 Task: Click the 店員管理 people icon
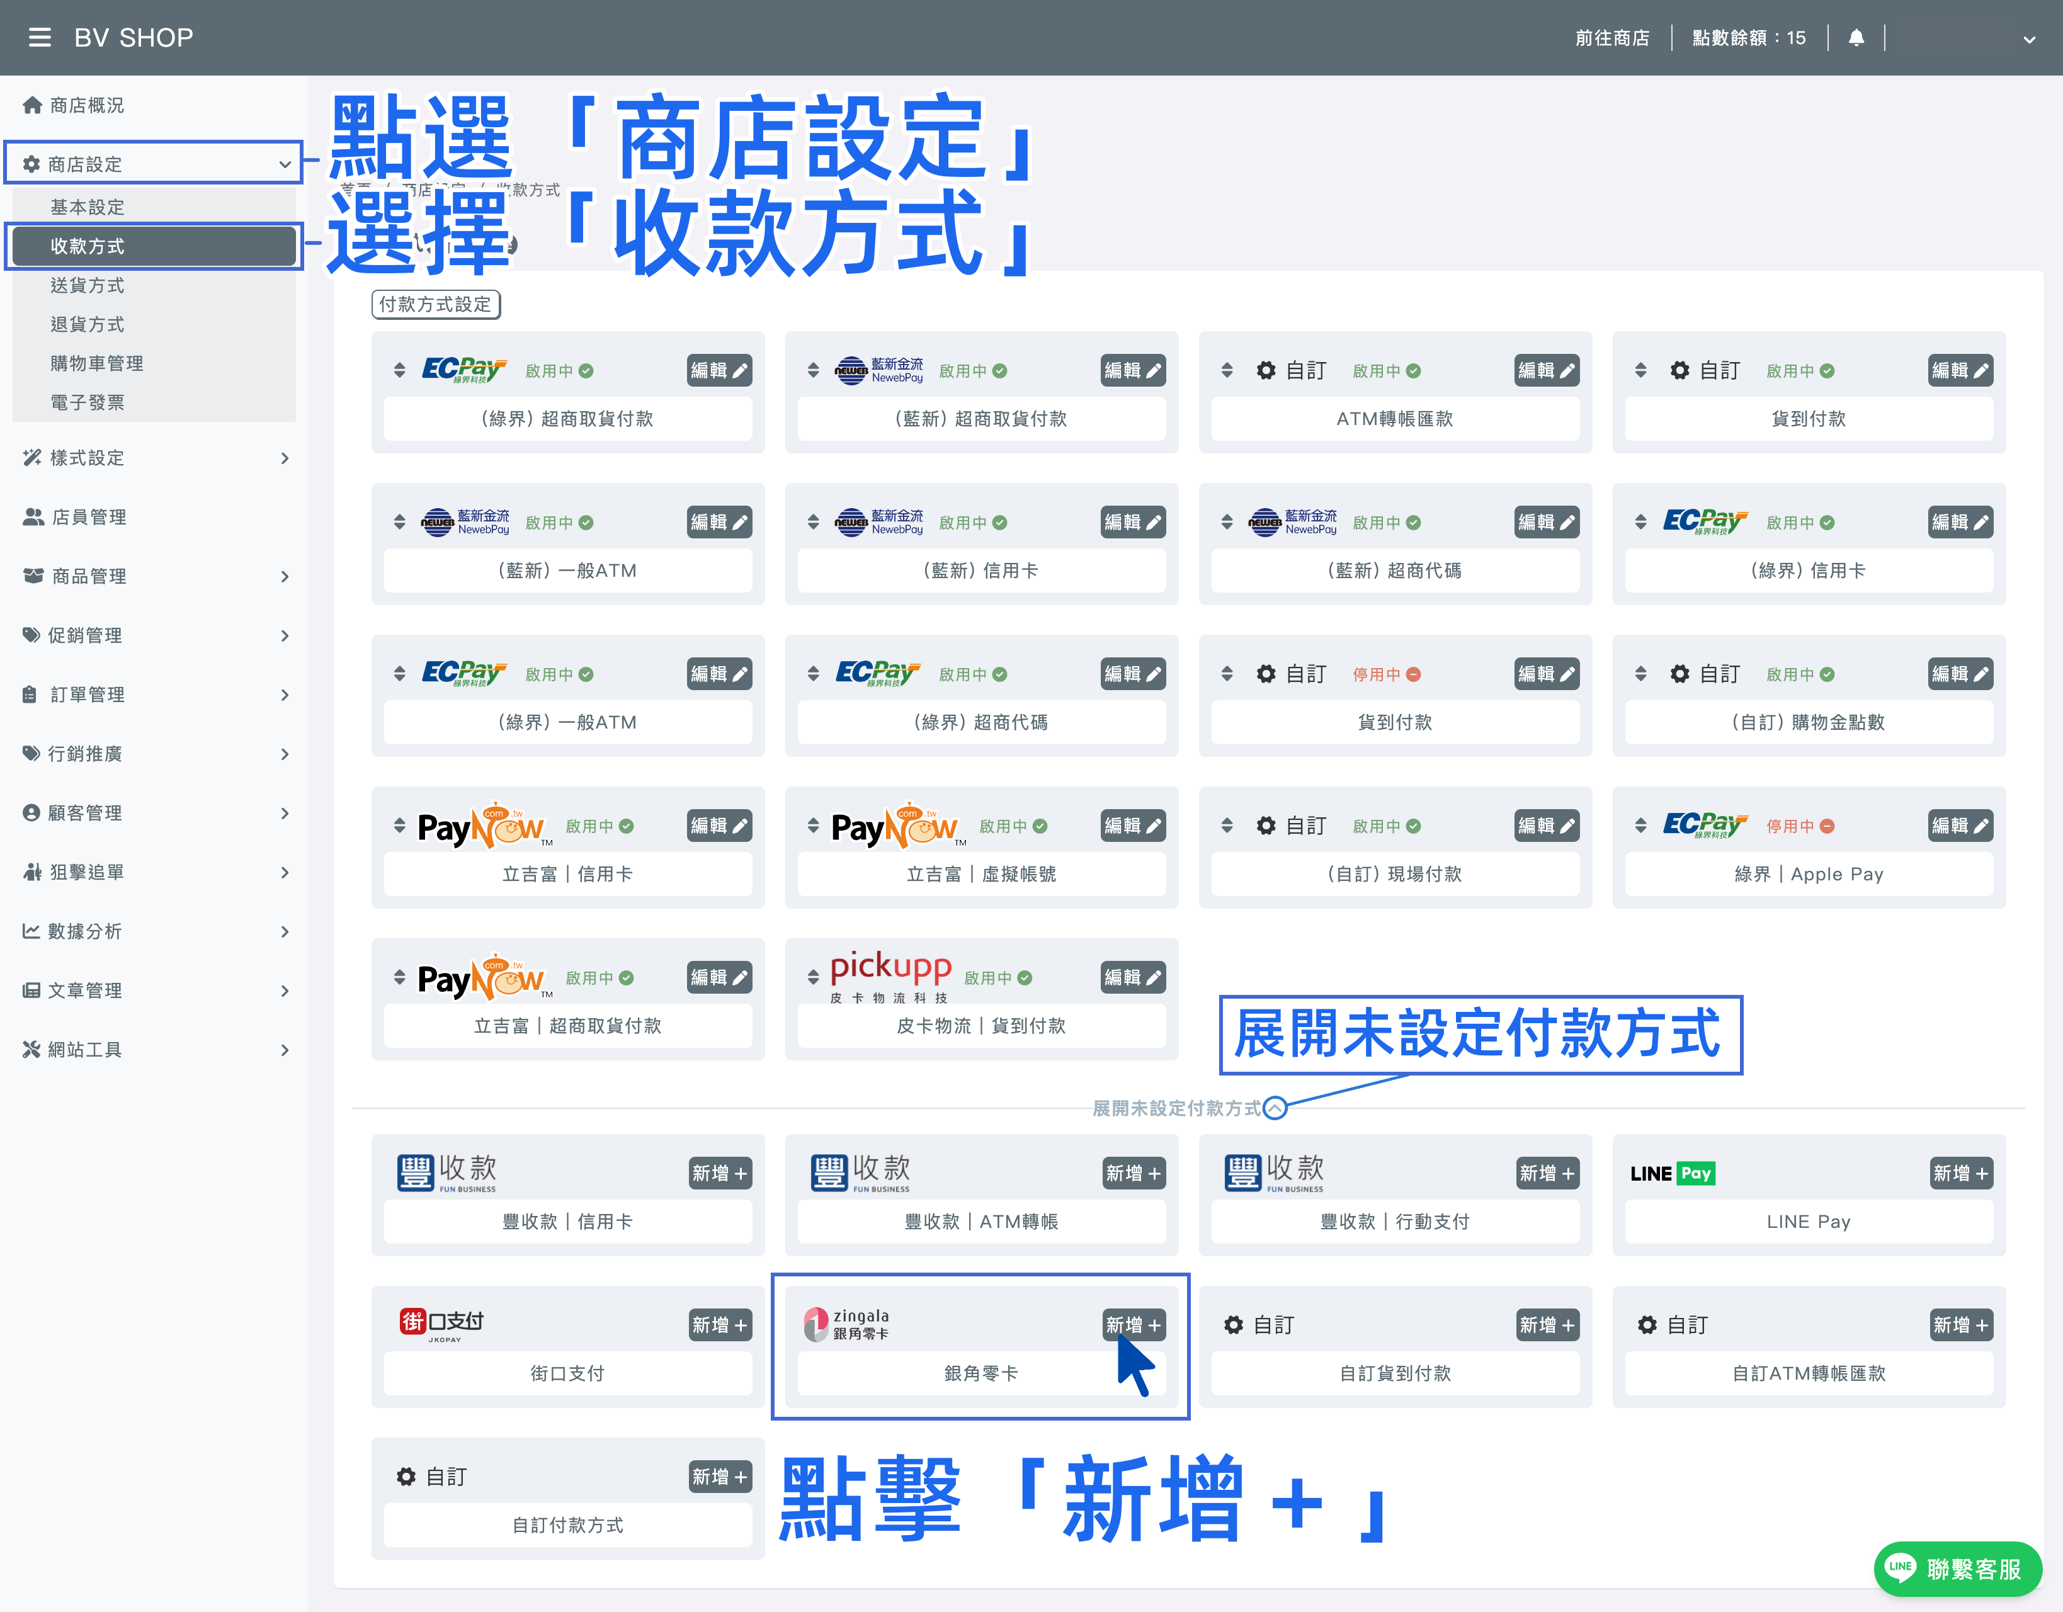pos(33,516)
